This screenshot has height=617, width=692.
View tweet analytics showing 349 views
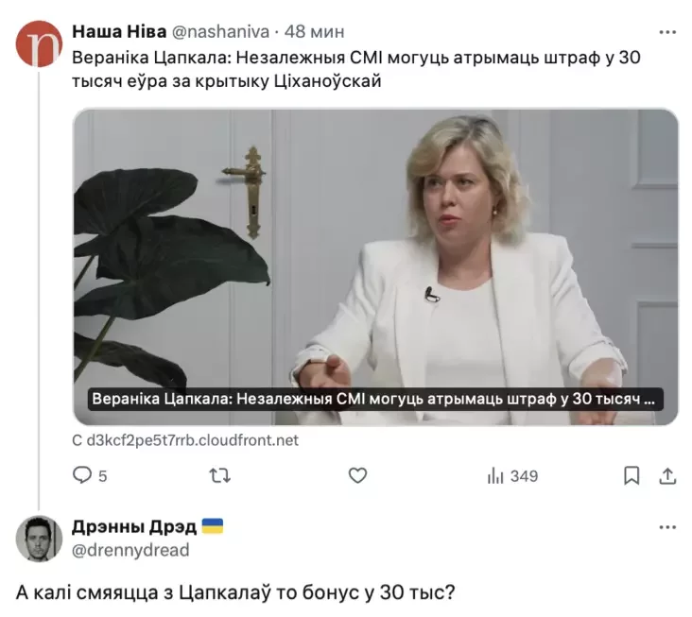click(x=512, y=476)
